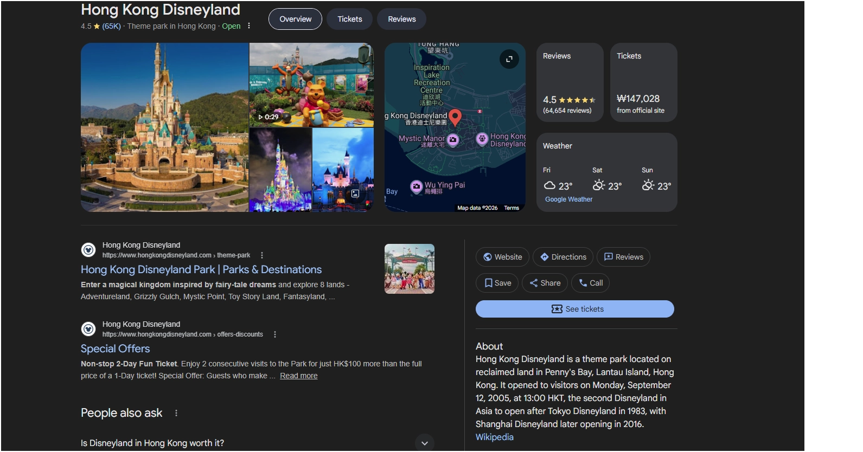Viewport: 863px width, 452px height.
Task: Select the Wu Ying Pai map marker
Action: pyautogui.click(x=417, y=187)
